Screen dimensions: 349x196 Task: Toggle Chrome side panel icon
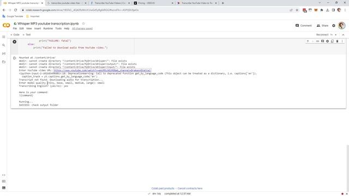[333, 10]
